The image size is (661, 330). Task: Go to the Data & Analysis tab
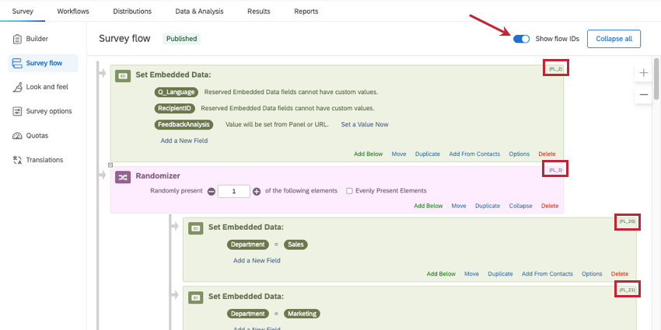(199, 12)
